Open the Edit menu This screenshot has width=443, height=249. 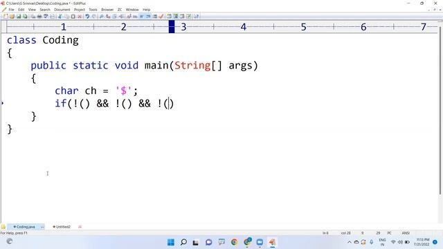(x=21, y=10)
